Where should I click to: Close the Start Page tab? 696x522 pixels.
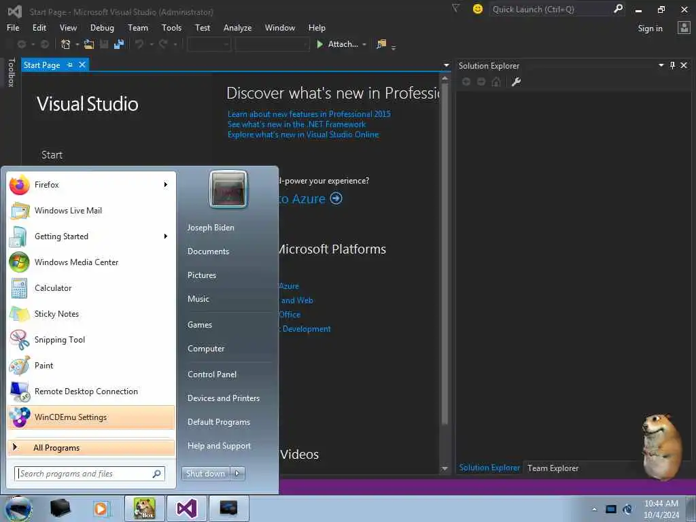[82, 65]
